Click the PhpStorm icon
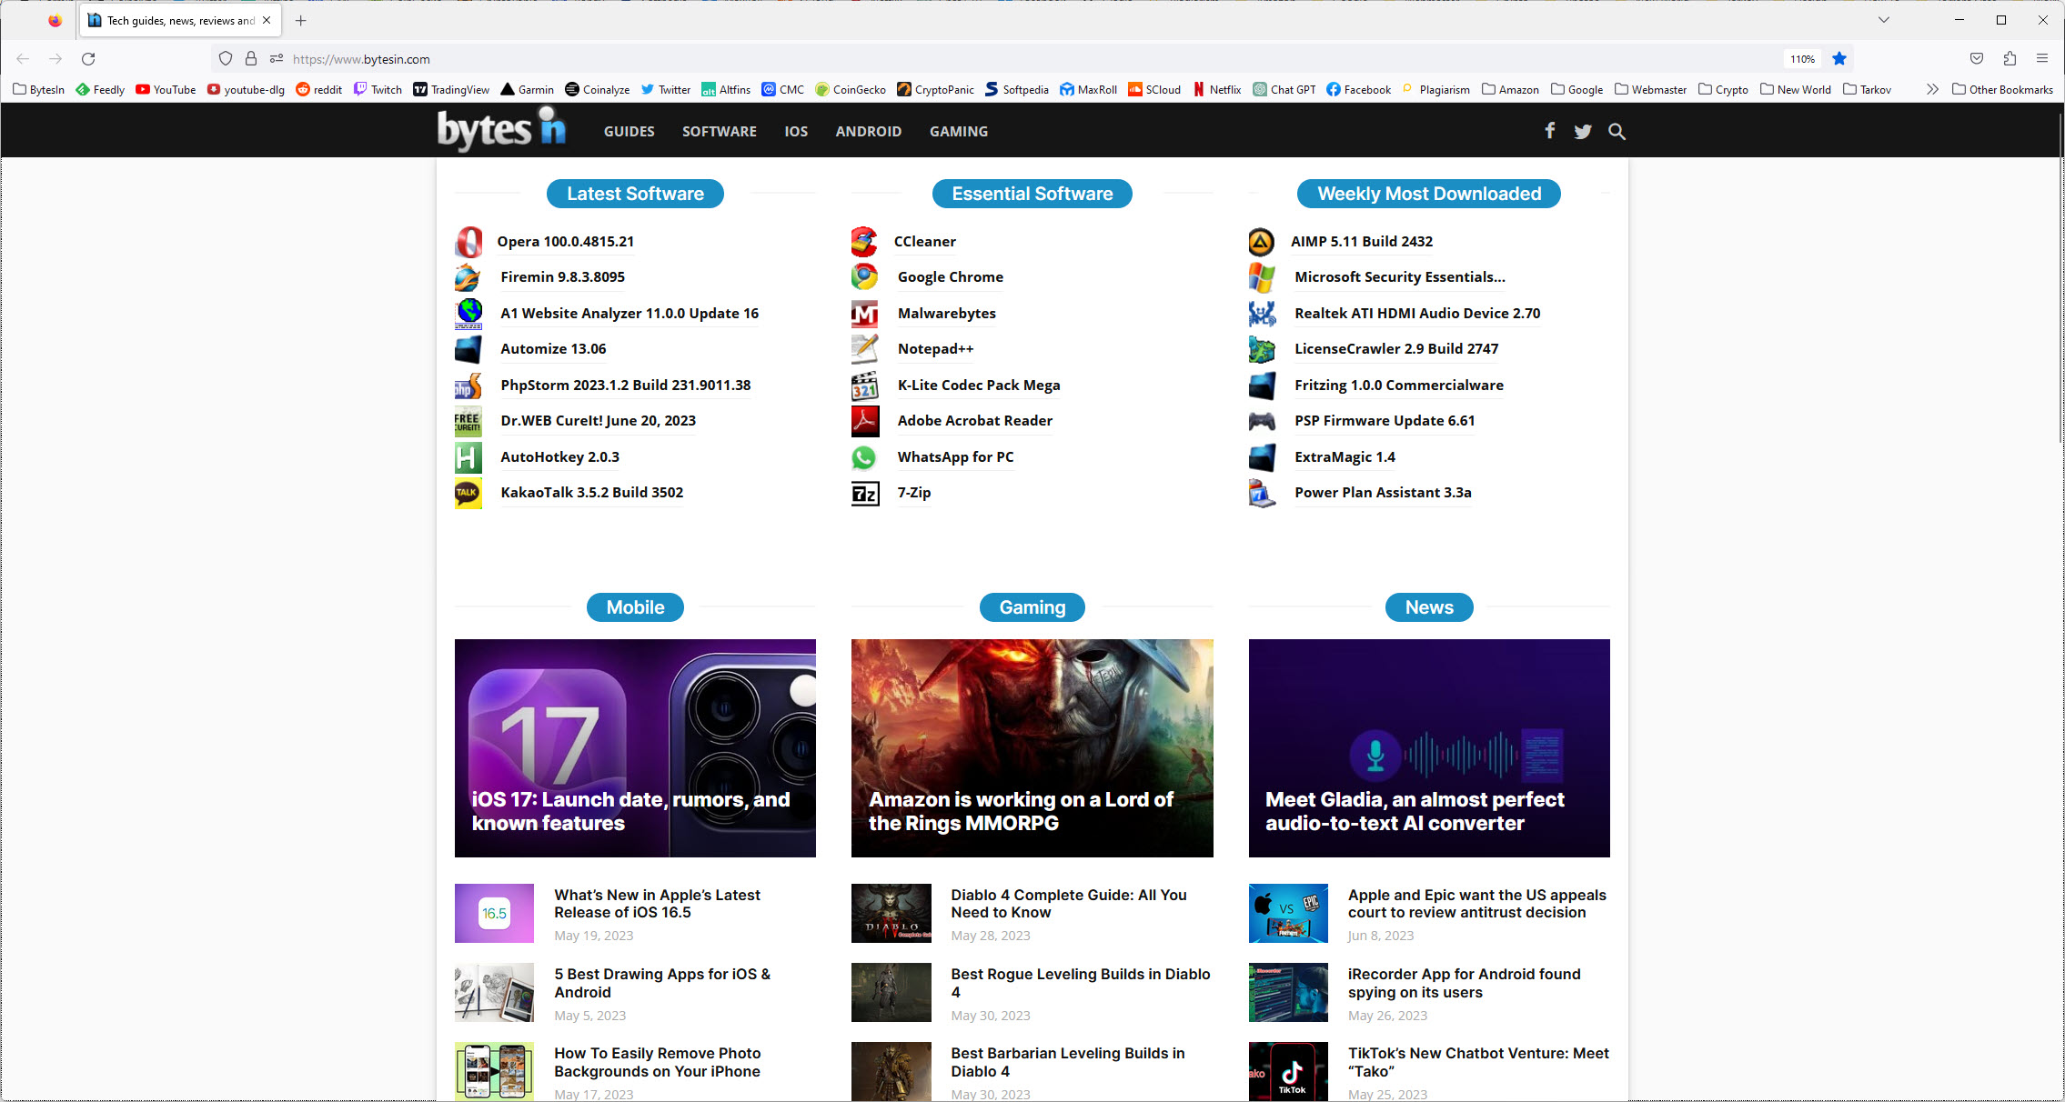The height and width of the screenshot is (1102, 2065). pyautogui.click(x=468, y=386)
